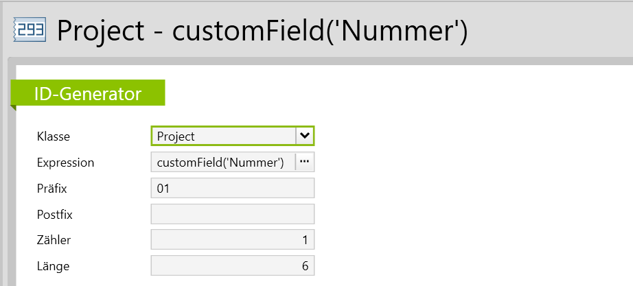Click the Postfix label

[54, 215]
